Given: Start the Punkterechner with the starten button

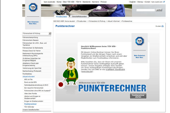Looking at the screenshot, I should click(138, 96).
